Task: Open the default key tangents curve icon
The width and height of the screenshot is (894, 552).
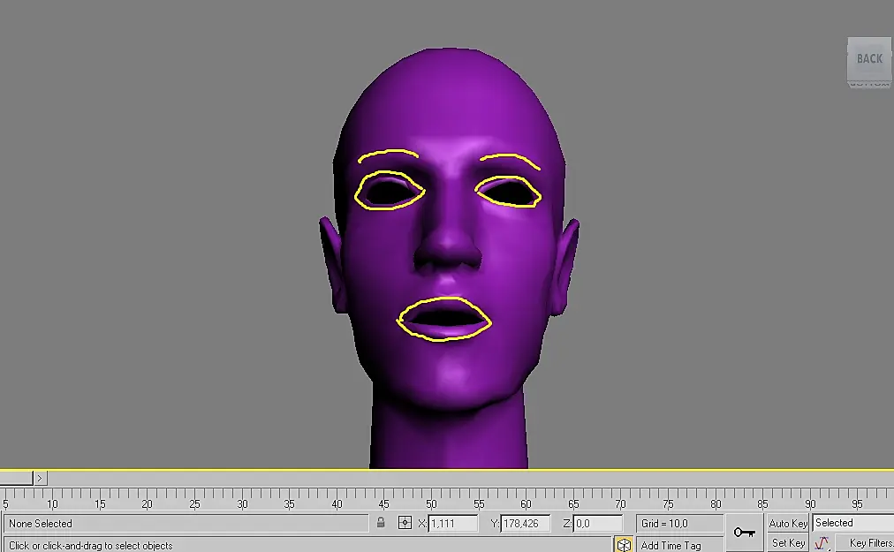Action: click(822, 543)
